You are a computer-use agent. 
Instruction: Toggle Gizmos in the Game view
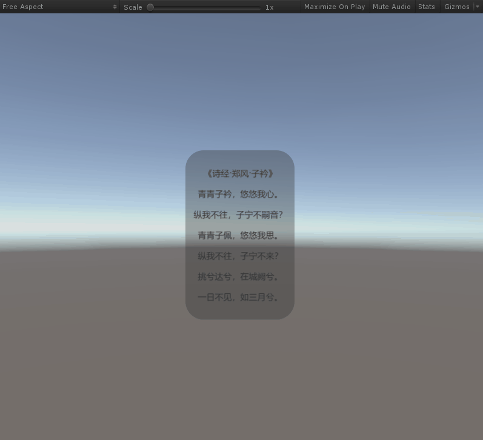[457, 7]
